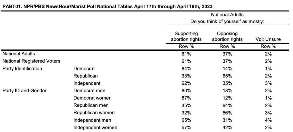
Task: Select the 'National Registered Voters' row label
Action: coord(31,61)
